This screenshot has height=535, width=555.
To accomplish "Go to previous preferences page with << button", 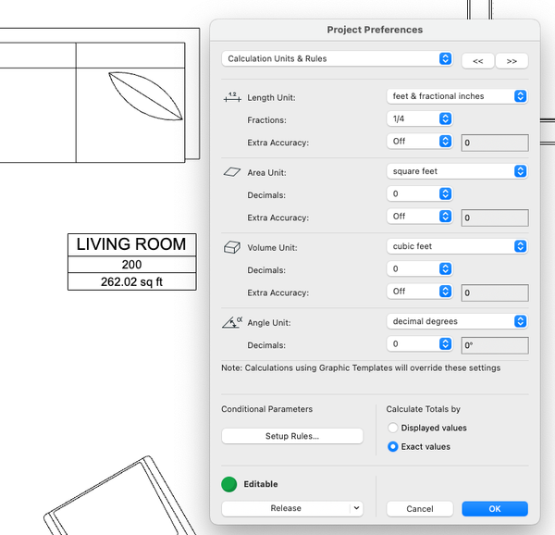I will 477,61.
